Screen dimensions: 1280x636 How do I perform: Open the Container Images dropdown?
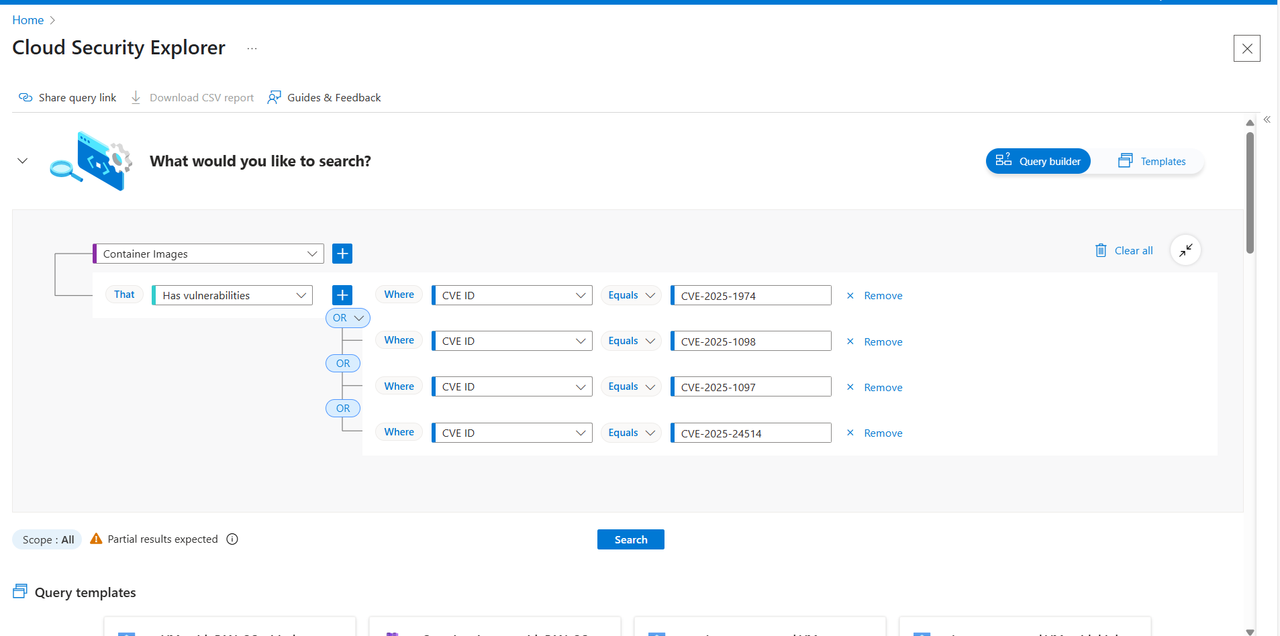[x=208, y=254]
